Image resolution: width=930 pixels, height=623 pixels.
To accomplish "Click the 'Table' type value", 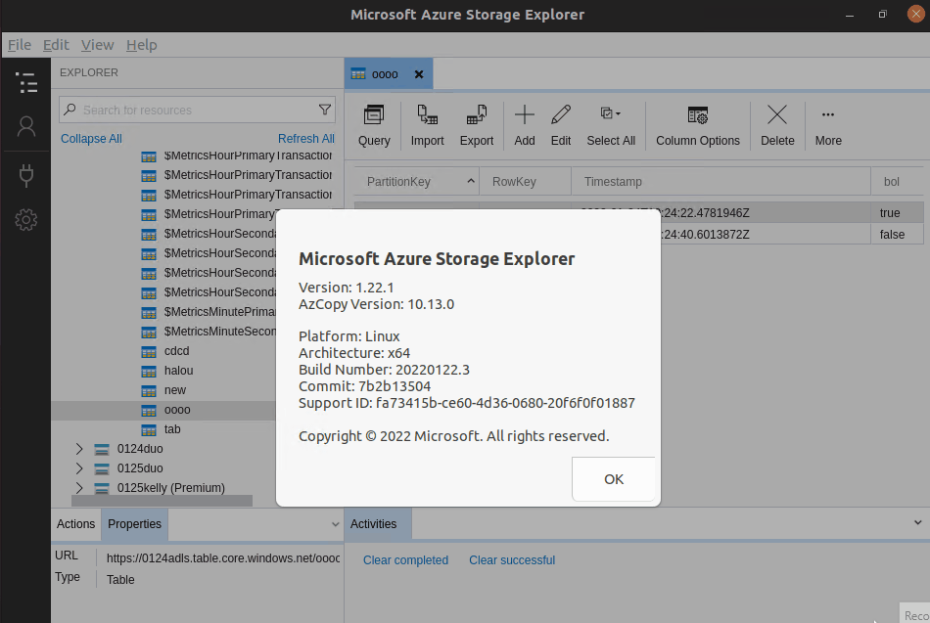I will click(120, 580).
